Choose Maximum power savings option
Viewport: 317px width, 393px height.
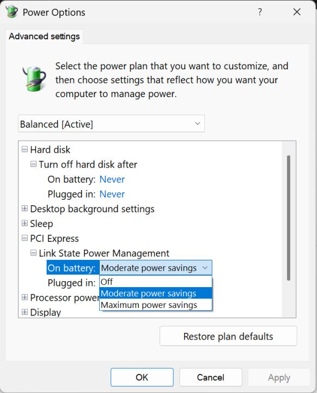156,305
